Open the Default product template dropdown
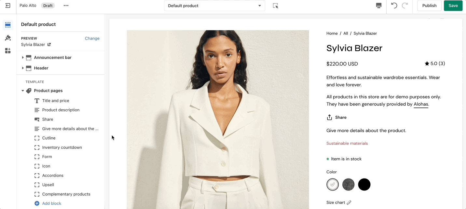 214,6
